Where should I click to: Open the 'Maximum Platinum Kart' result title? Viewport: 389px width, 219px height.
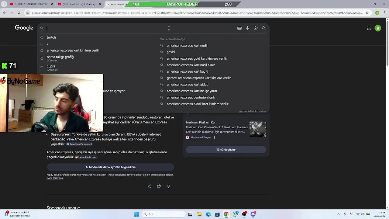(x=201, y=123)
